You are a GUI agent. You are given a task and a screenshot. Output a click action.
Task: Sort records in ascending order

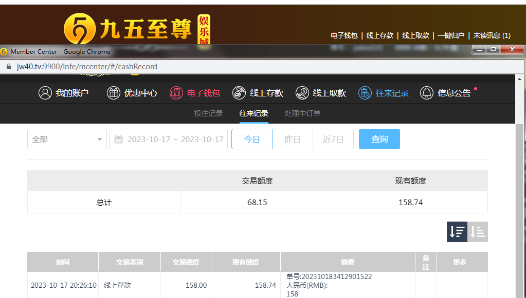(x=478, y=232)
